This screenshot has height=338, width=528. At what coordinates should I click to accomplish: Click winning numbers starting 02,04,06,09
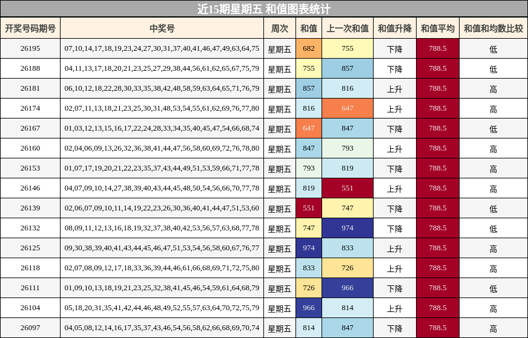[162, 148]
